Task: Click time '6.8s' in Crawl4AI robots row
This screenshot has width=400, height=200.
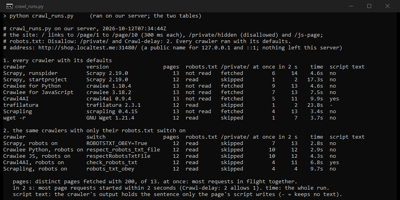Action: (316, 163)
